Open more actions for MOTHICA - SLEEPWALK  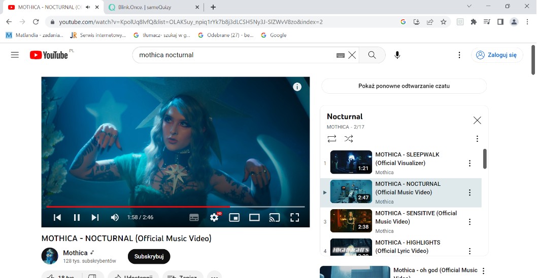pos(469,163)
